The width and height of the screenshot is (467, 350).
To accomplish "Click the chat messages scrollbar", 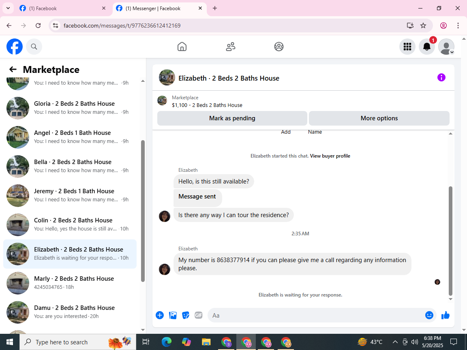I will [450, 241].
